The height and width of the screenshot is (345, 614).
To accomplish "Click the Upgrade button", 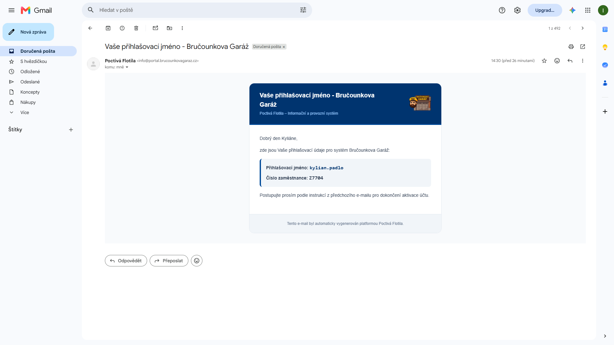I will [545, 10].
